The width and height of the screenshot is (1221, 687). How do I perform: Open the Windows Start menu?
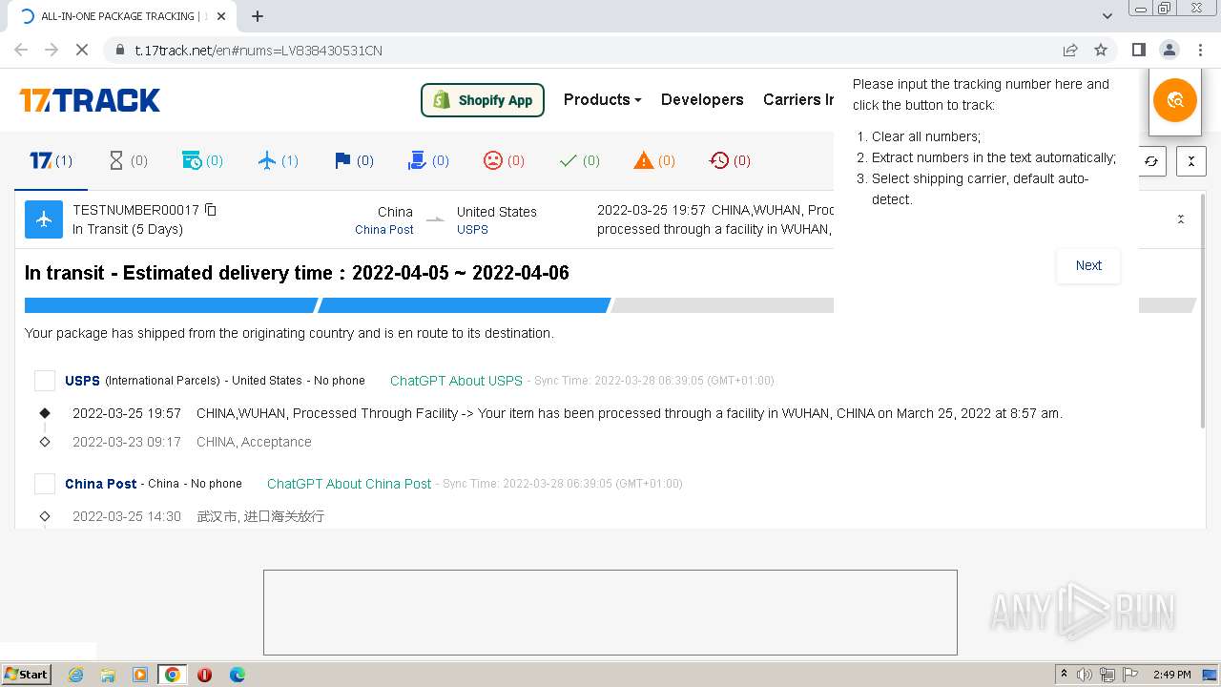(x=26, y=674)
